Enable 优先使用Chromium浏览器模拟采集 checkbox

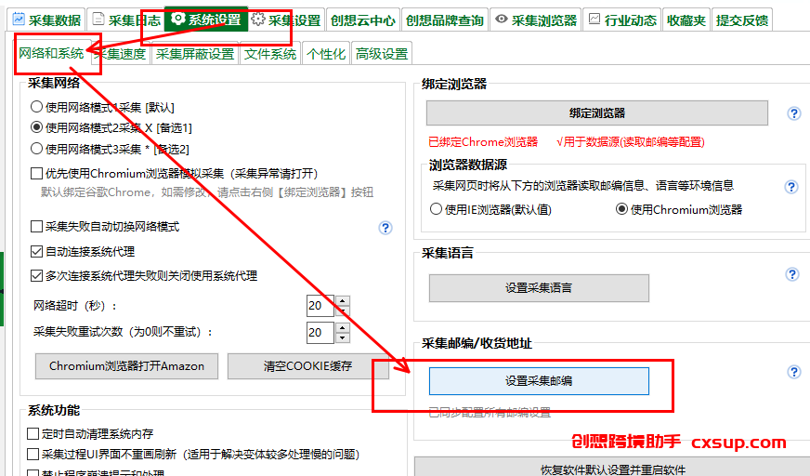click(x=36, y=173)
